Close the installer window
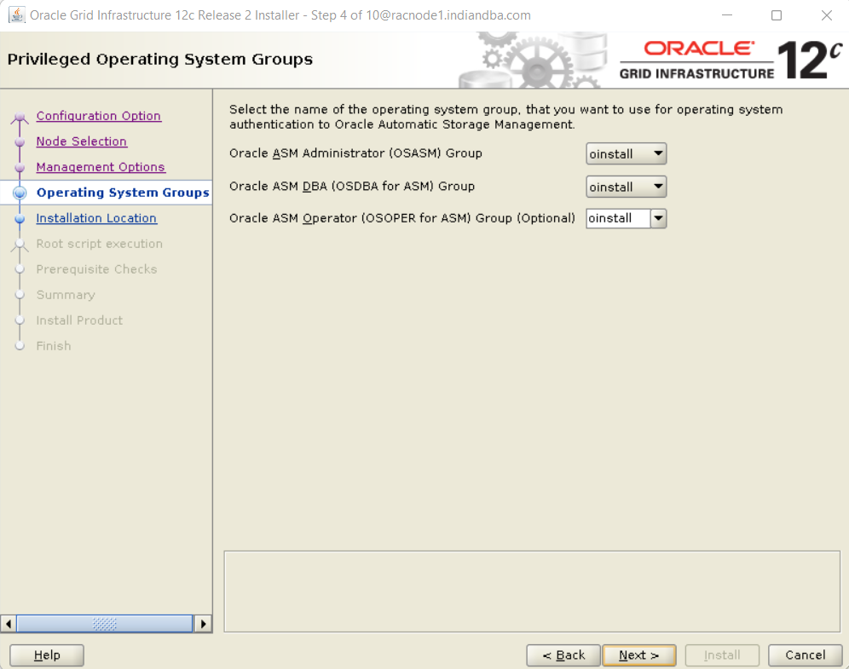849x669 pixels. [826, 15]
